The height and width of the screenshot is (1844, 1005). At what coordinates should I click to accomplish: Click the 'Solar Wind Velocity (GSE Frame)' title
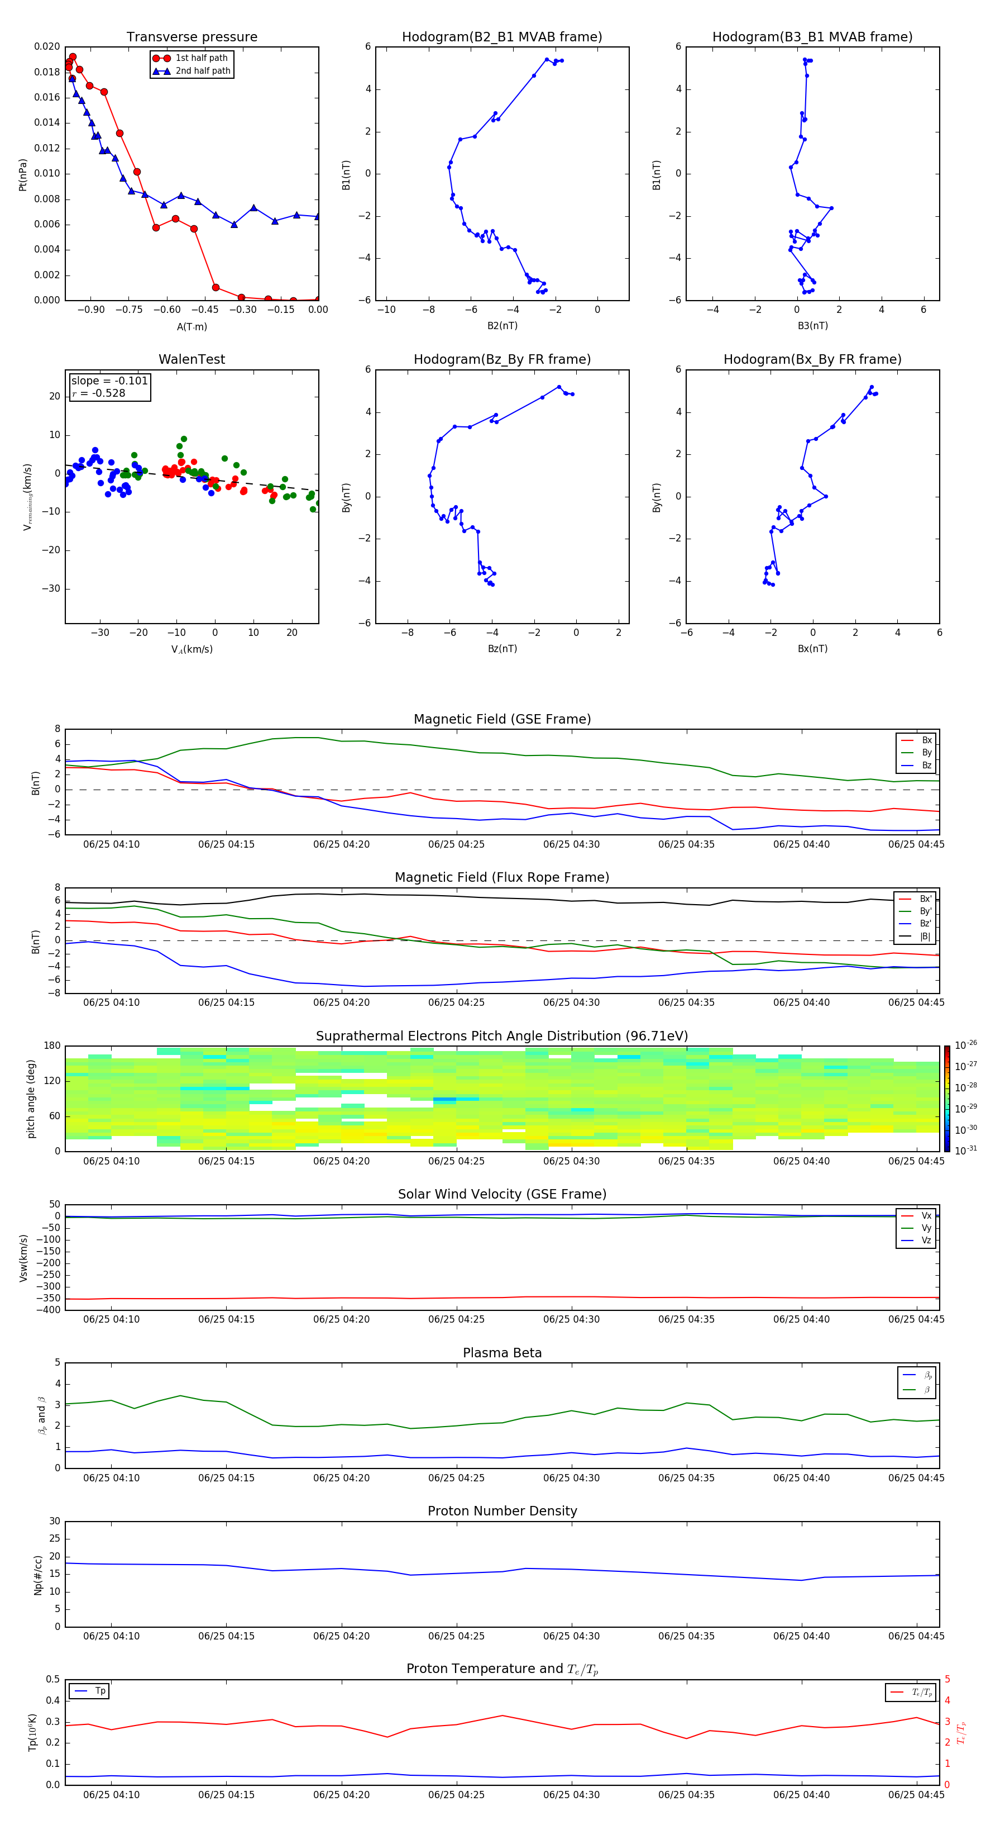click(x=502, y=1195)
